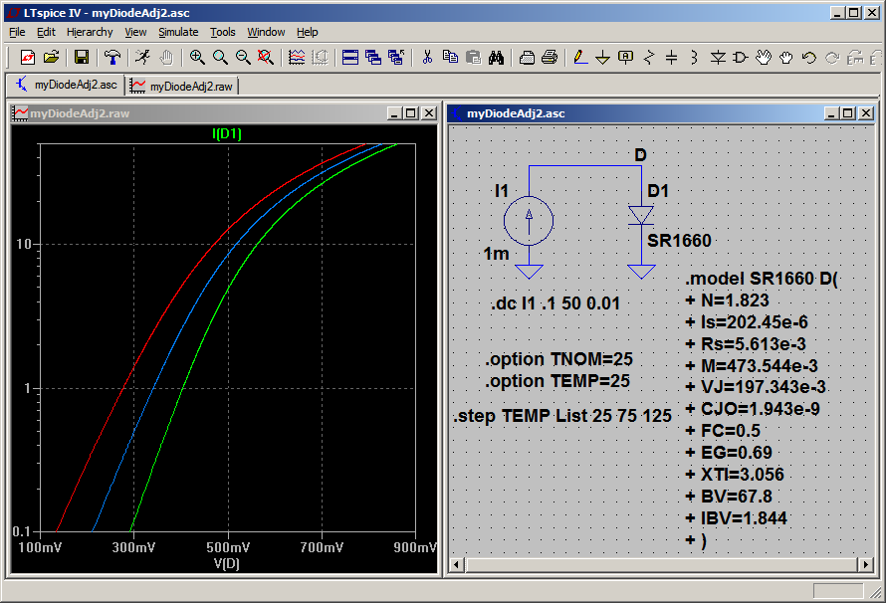Viewport: 886px width, 603px height.
Task: Select the D1 diode symbol
Action: click(x=641, y=215)
